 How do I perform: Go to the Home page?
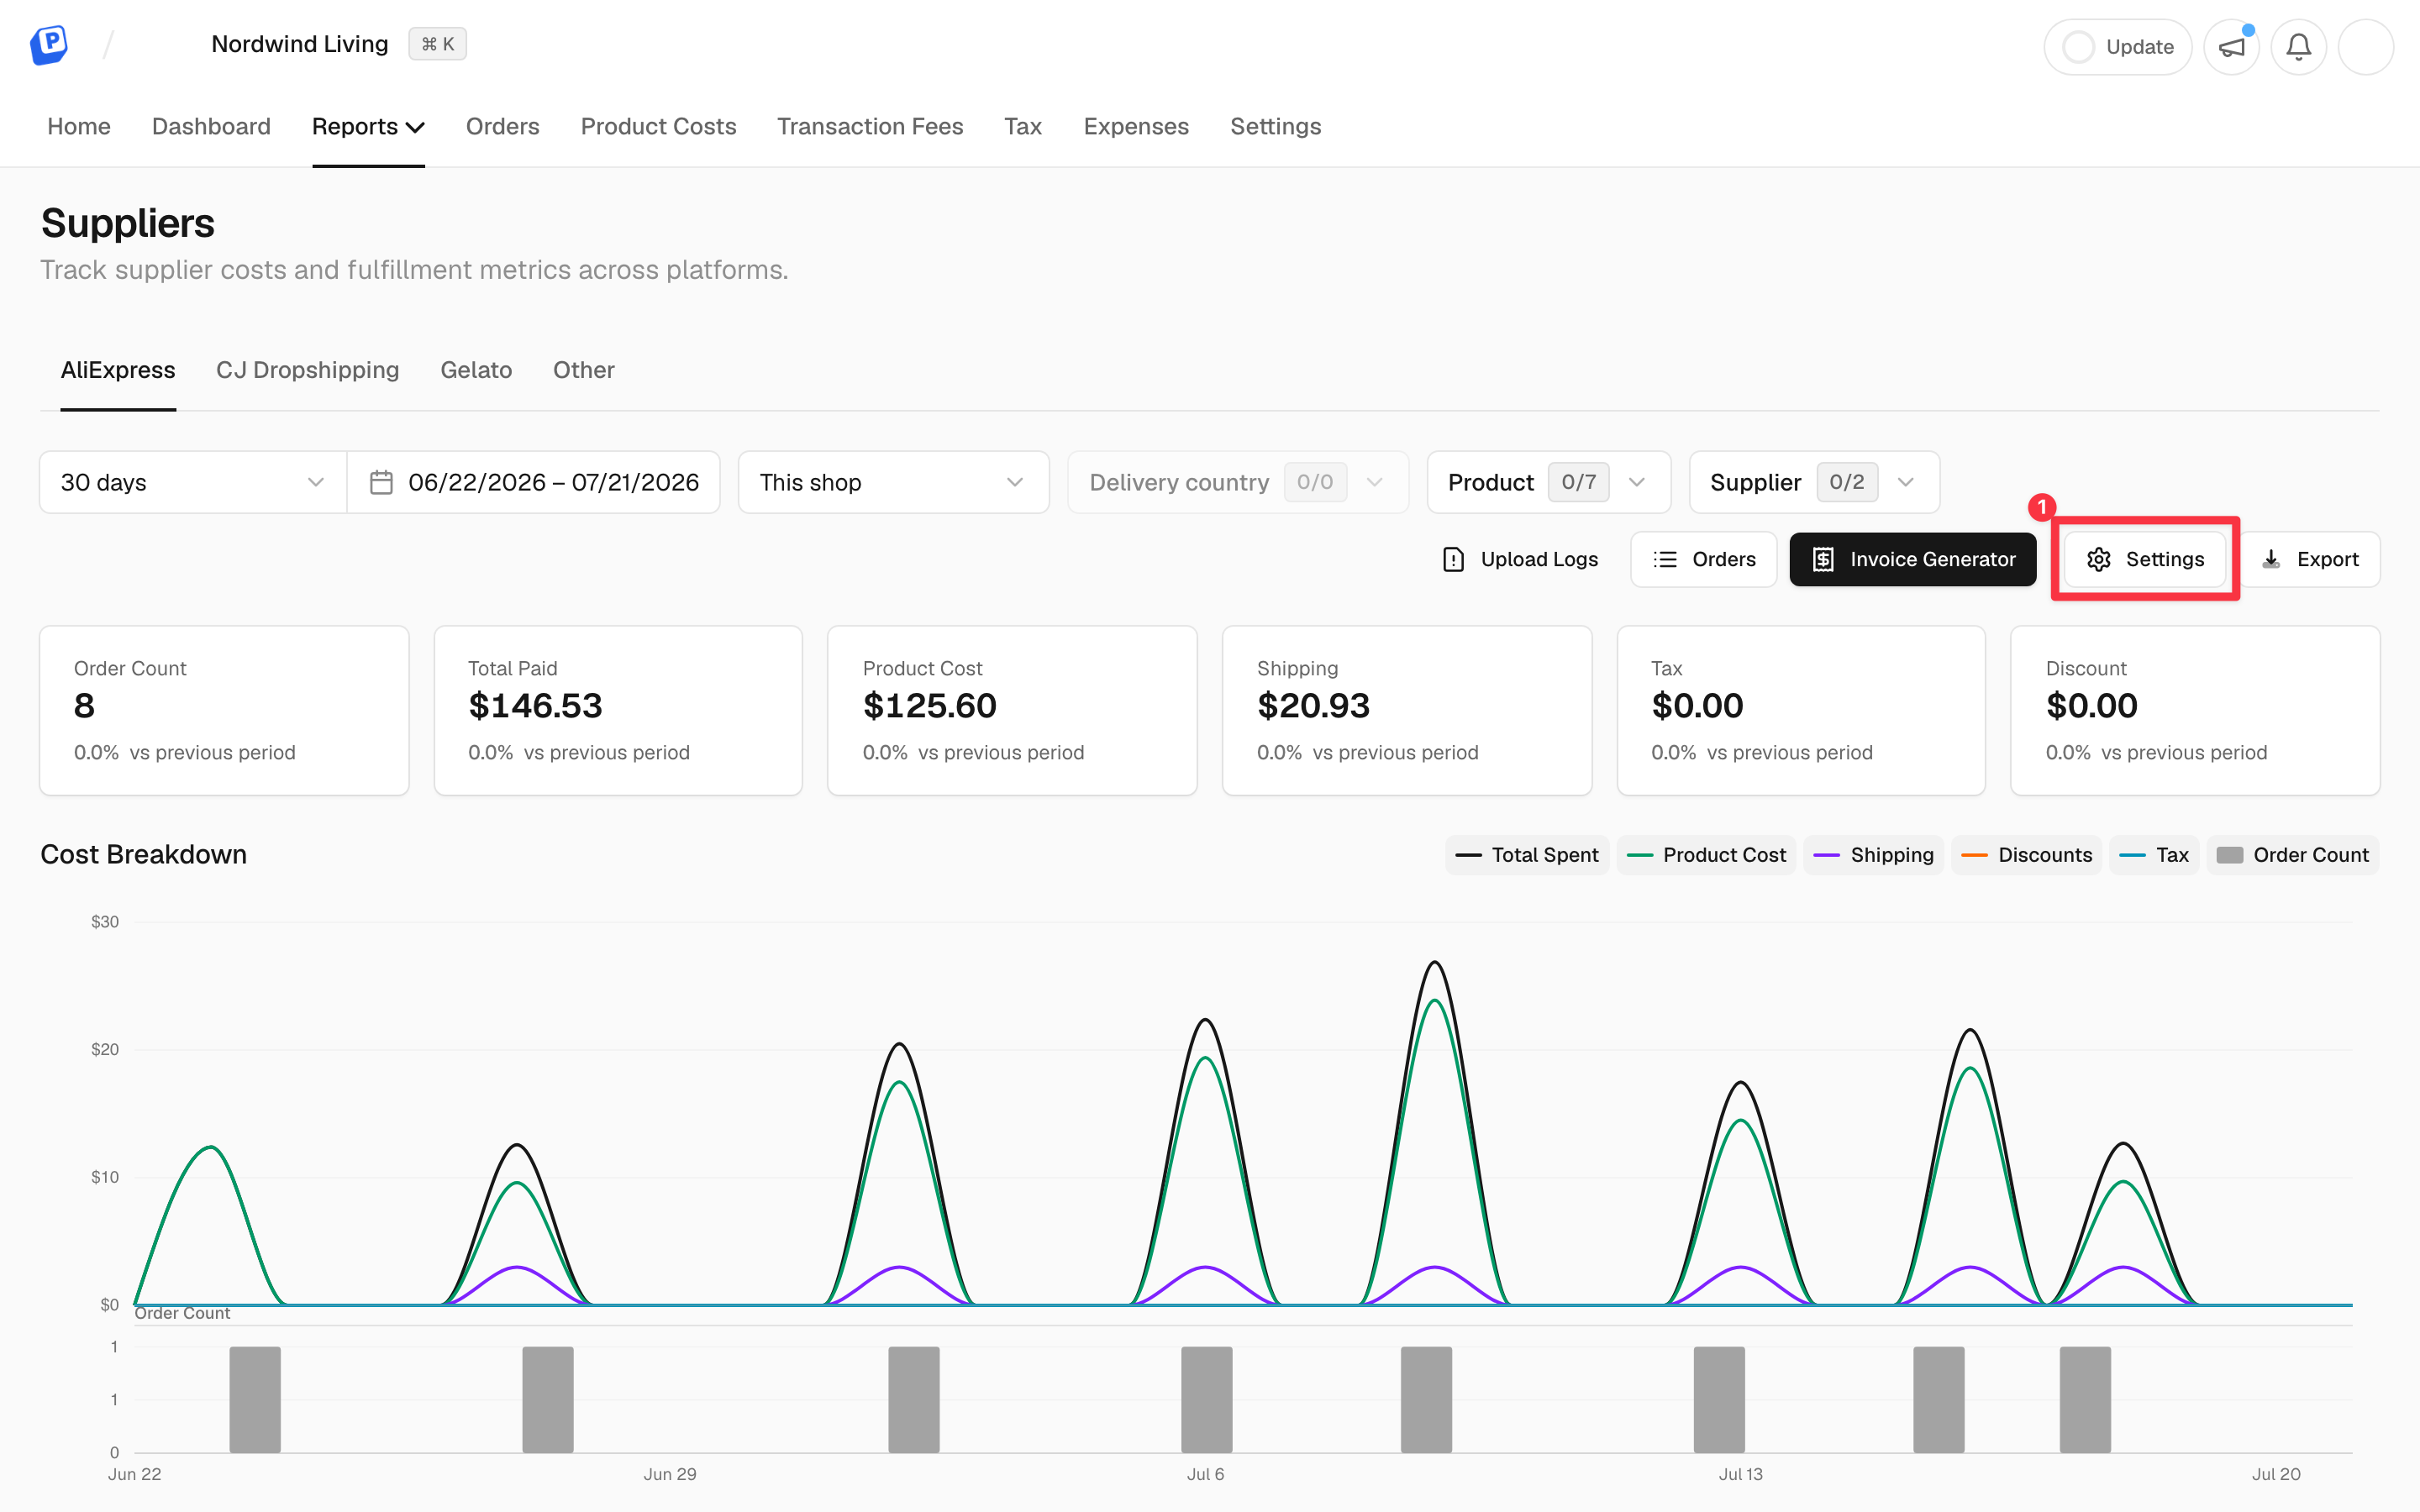coord(79,126)
